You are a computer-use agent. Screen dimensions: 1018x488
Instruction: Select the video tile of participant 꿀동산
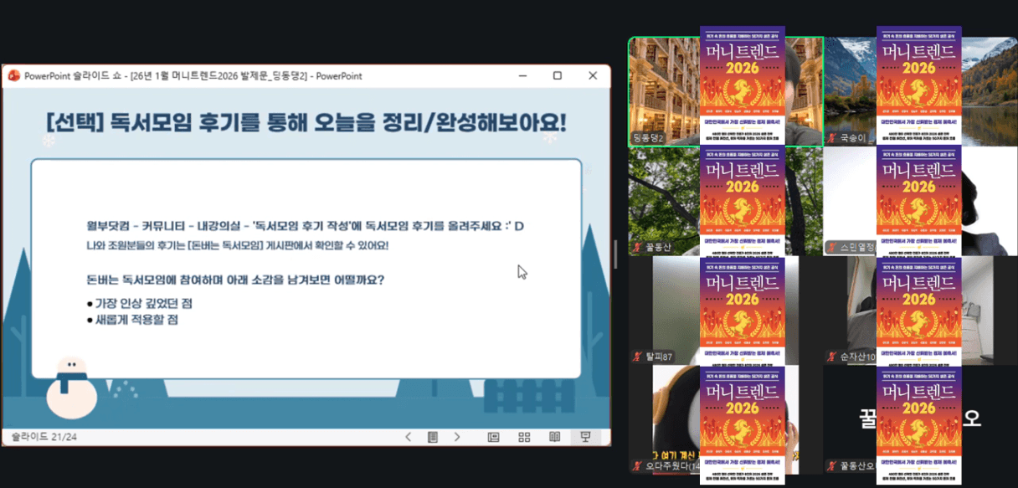tap(726, 202)
